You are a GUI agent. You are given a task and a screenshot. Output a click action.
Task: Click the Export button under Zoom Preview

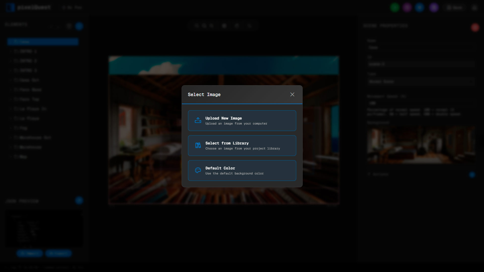[58, 253]
